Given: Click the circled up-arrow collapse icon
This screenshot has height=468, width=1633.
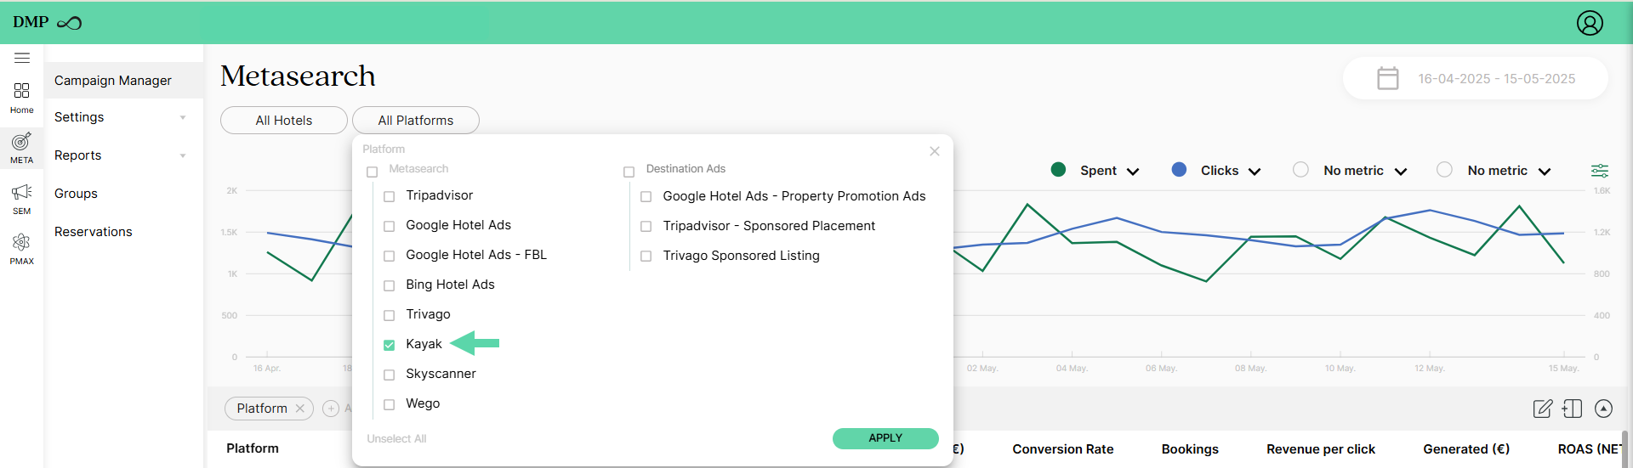Looking at the screenshot, I should click(1603, 409).
